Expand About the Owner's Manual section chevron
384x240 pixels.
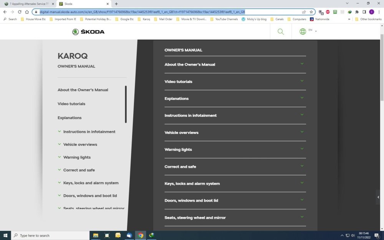tap(302, 64)
